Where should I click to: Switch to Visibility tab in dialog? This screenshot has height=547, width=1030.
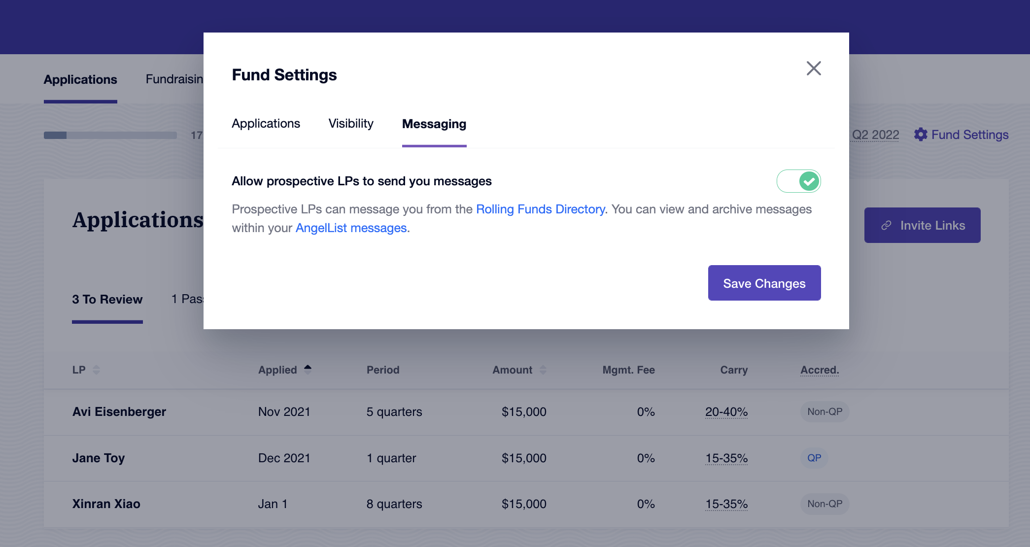(351, 123)
